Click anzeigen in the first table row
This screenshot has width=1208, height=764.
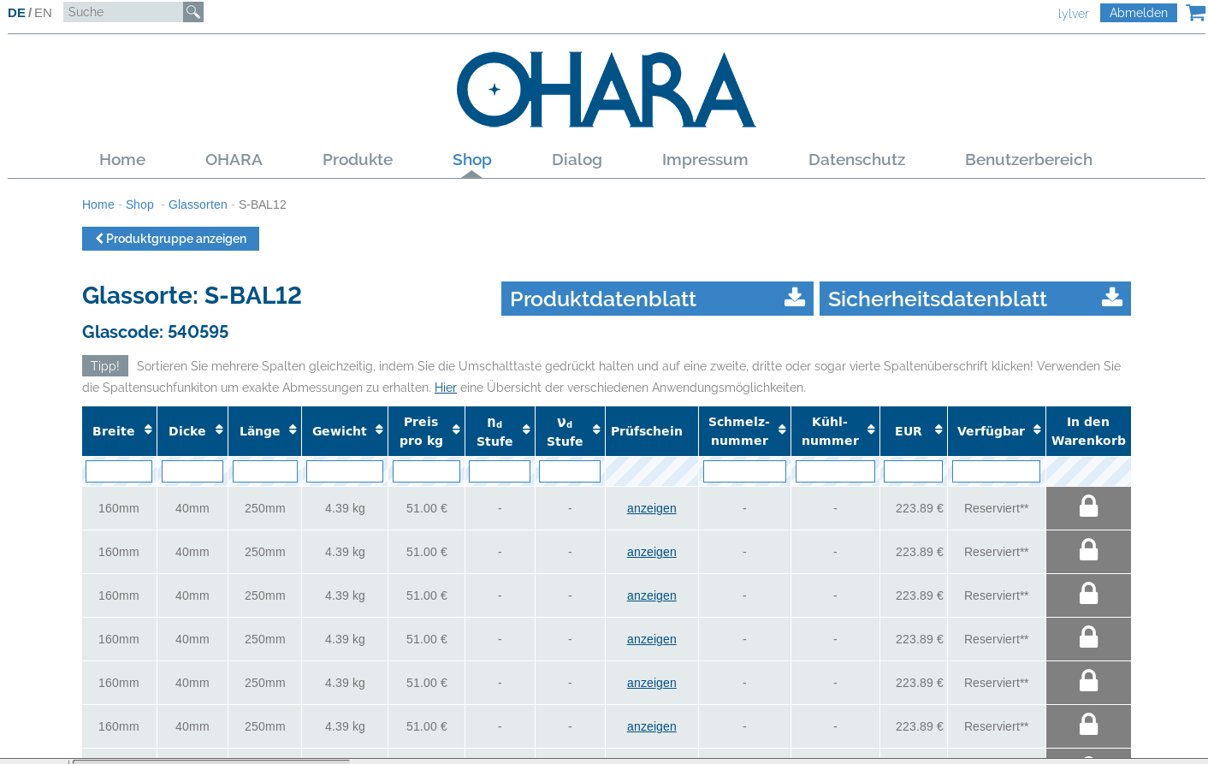click(652, 508)
